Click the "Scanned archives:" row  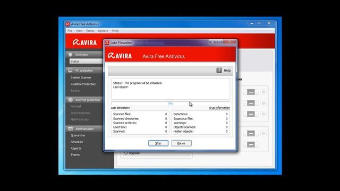[x=140, y=123]
